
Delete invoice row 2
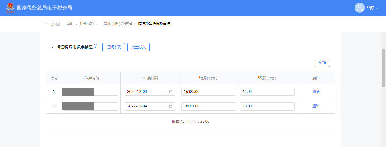click(316, 106)
